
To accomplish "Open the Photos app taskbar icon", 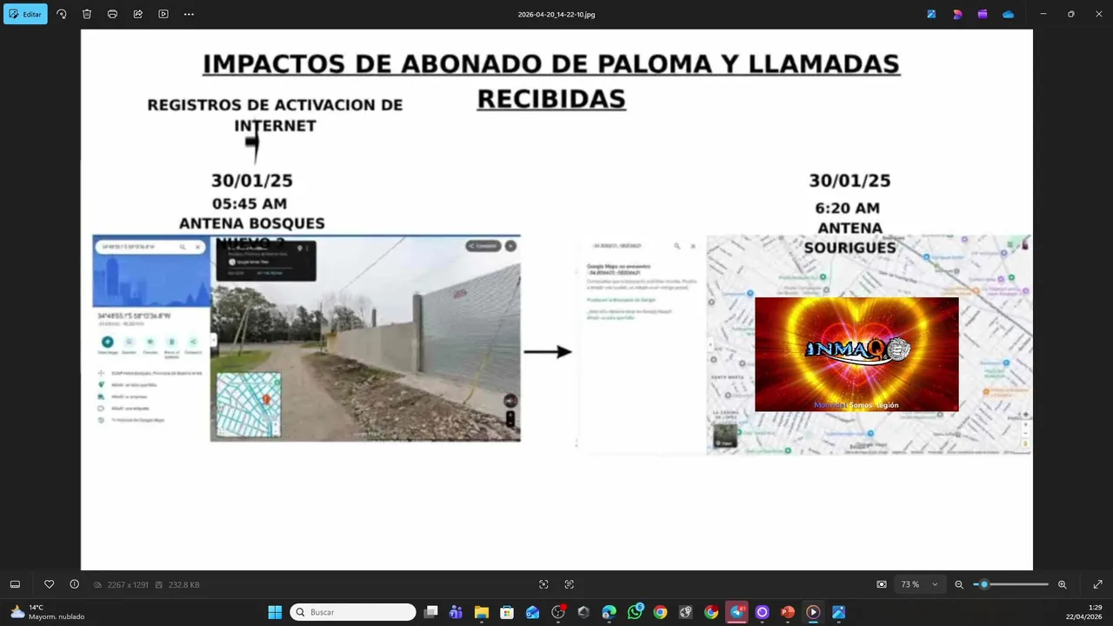I will pos(838,612).
